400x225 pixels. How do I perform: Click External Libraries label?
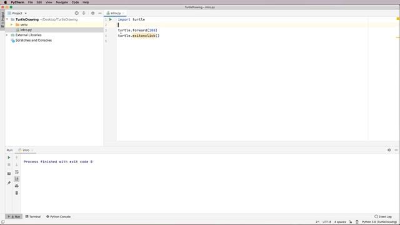pyautogui.click(x=28, y=35)
